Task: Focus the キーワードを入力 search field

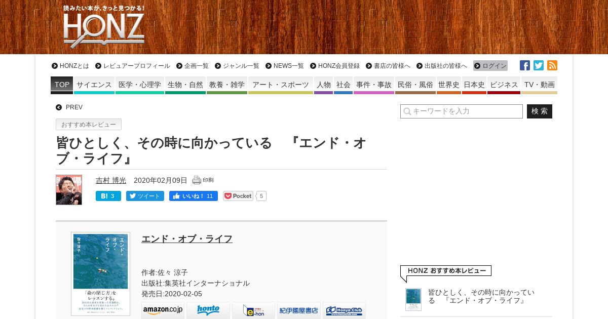Action: [x=462, y=111]
